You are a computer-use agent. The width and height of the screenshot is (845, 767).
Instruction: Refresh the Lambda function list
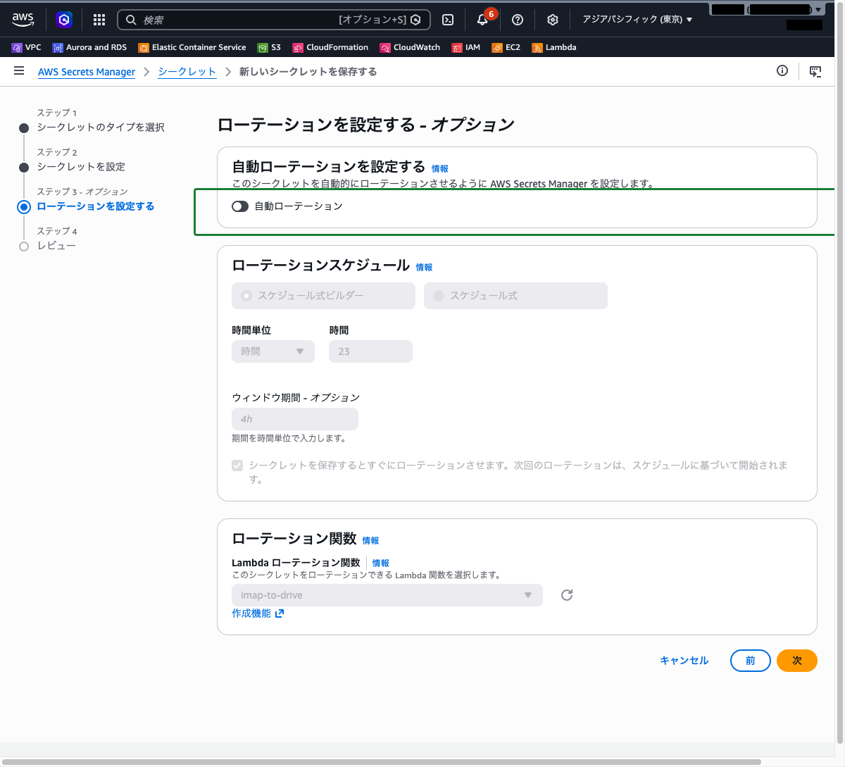(x=567, y=595)
